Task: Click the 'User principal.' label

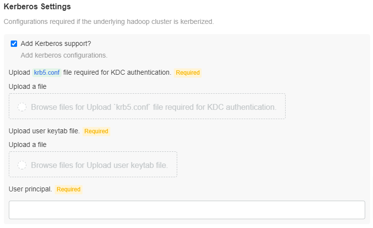Action: [30, 189]
